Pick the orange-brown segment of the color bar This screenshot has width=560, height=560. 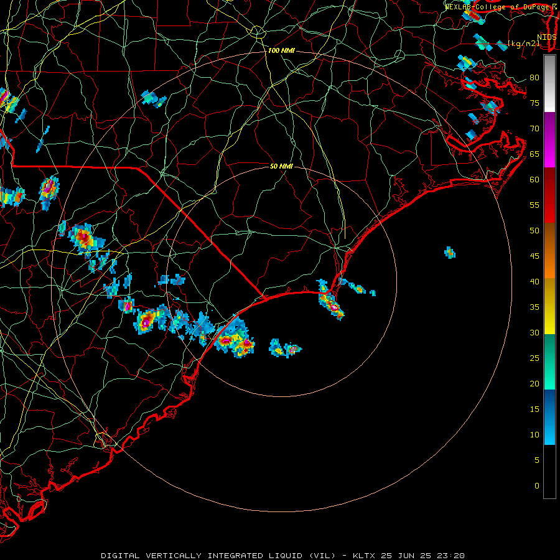pyautogui.click(x=549, y=251)
